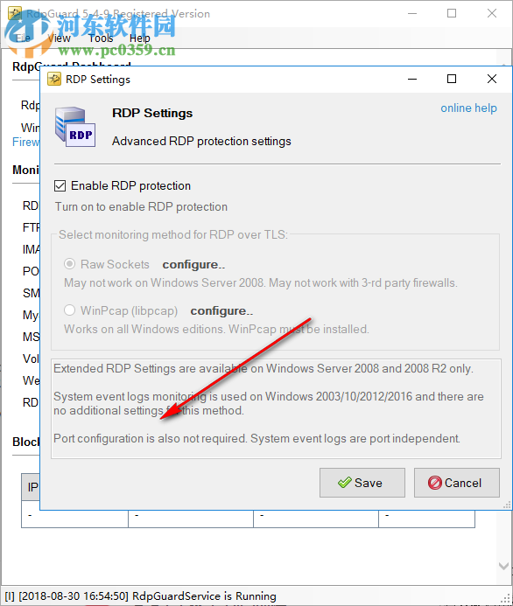The image size is (513, 606).
Task: Open the View menu in RdpGuard
Action: pos(59,38)
